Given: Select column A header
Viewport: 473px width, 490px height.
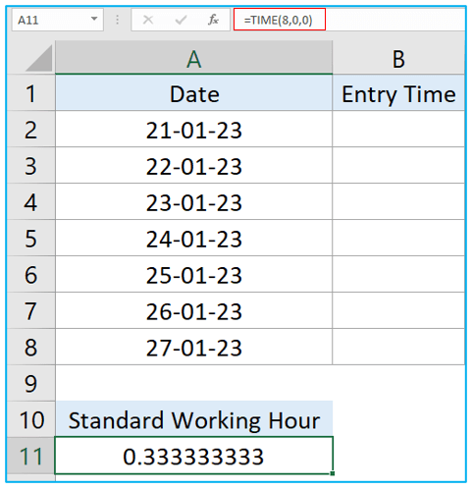Looking at the screenshot, I should tap(194, 57).
